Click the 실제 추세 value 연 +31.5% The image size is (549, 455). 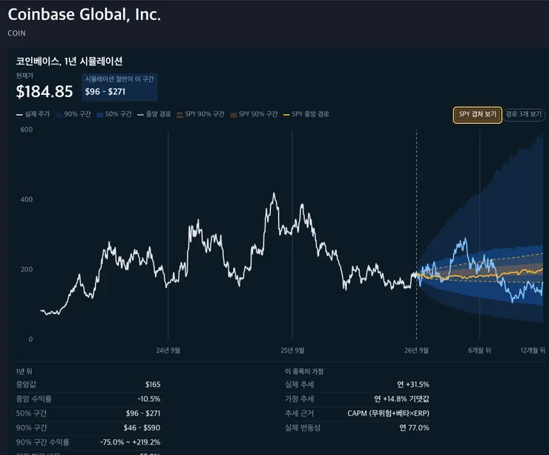pyautogui.click(x=413, y=384)
